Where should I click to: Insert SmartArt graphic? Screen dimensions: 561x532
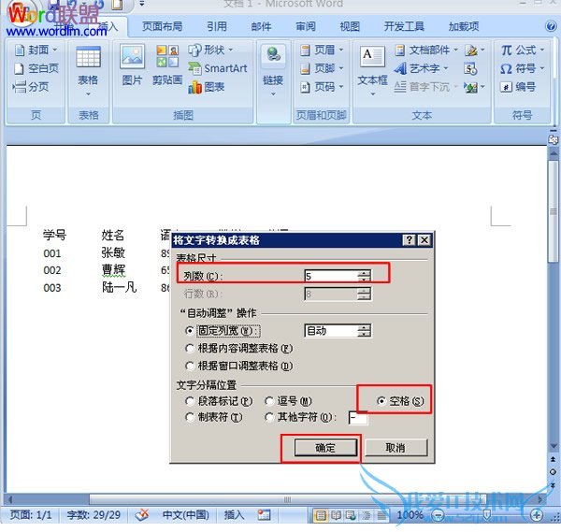tap(218, 68)
